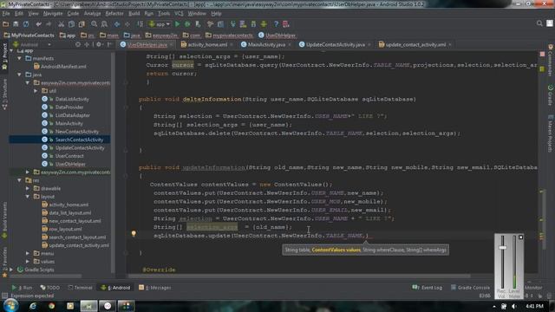This screenshot has width=555, height=312.
Task: Click the Scroll from Source target icon
Action: [78, 44]
